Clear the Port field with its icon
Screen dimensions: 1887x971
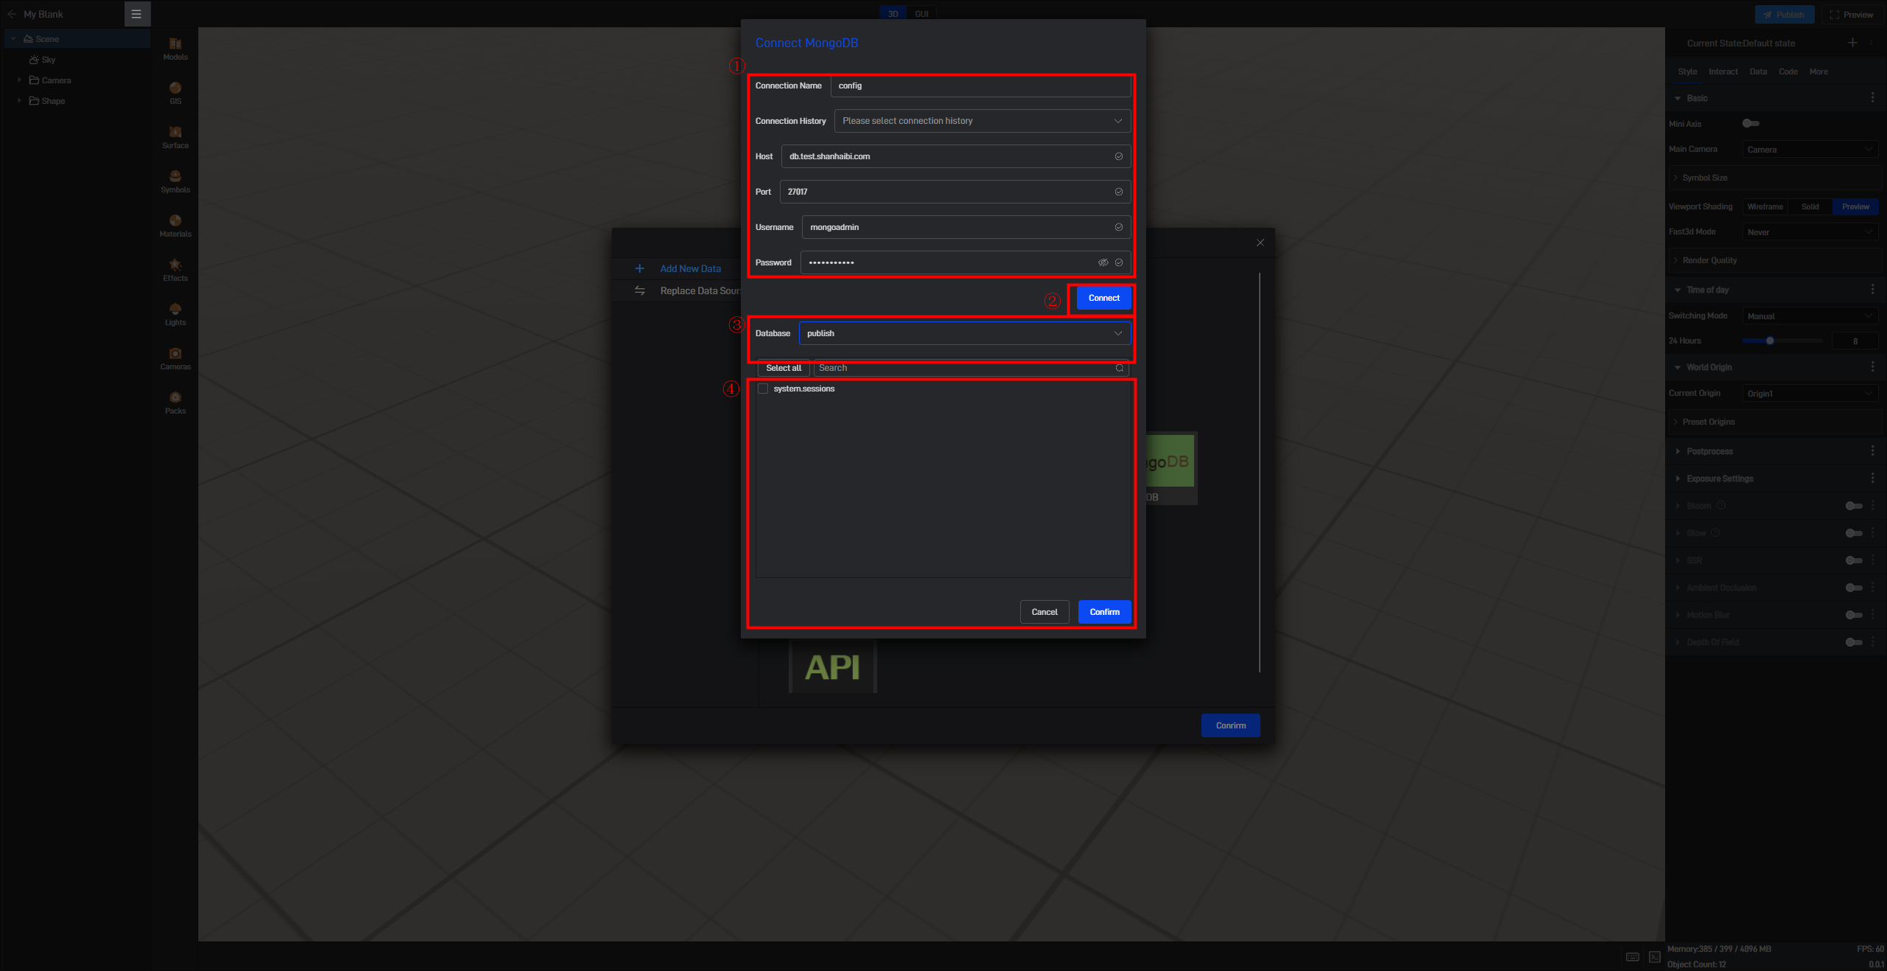pos(1119,192)
